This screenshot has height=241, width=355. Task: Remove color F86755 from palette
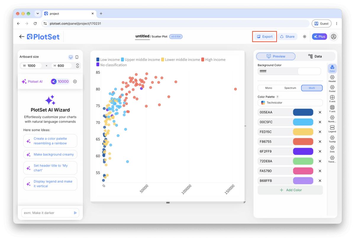tap(320, 142)
